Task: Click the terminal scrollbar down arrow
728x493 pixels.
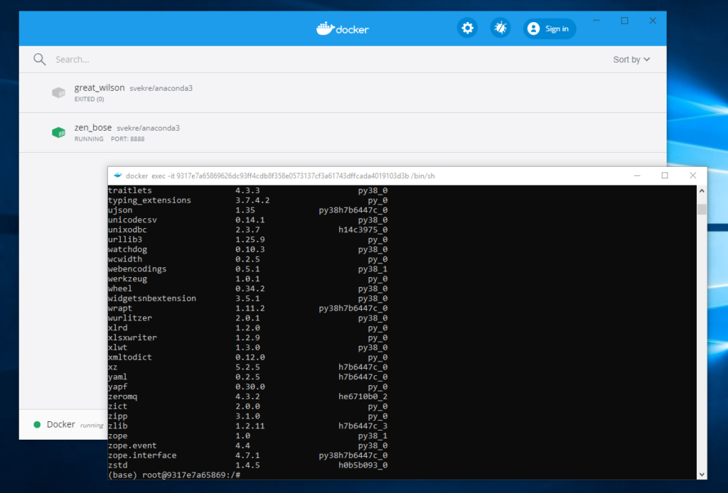Action: pyautogui.click(x=702, y=475)
